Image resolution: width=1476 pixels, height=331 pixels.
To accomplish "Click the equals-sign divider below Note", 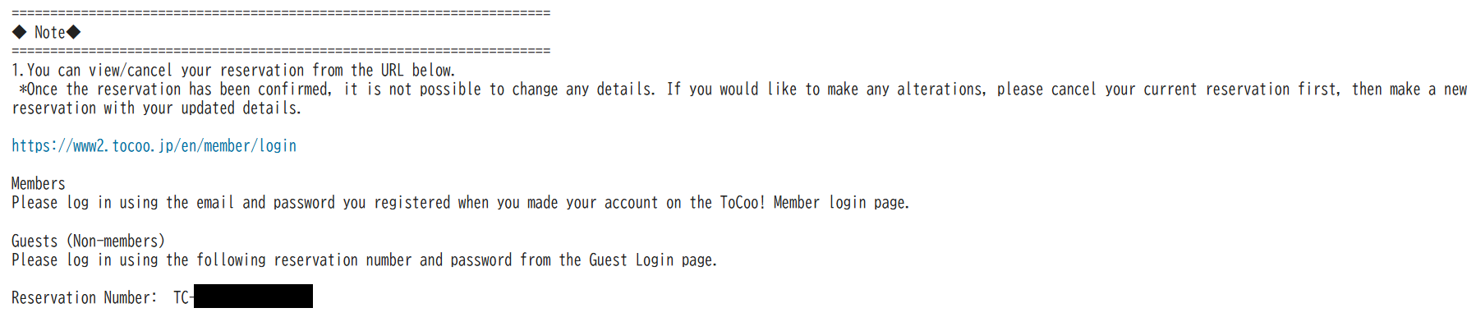I will point(281,51).
